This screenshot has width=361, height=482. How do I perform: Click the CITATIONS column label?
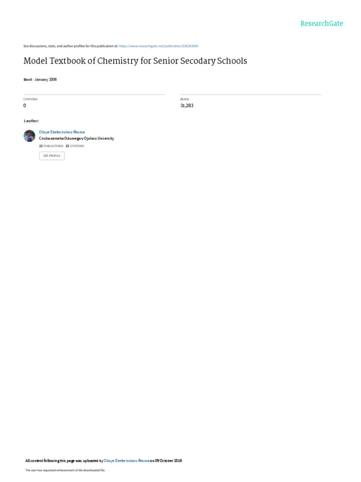click(x=31, y=99)
